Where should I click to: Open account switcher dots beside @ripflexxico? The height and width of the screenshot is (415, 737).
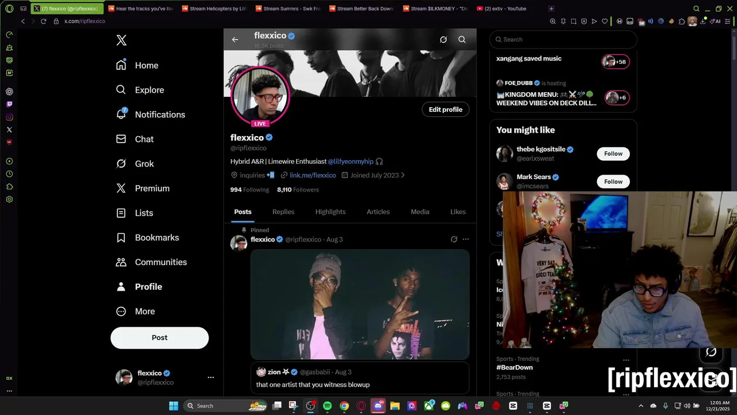point(211,378)
